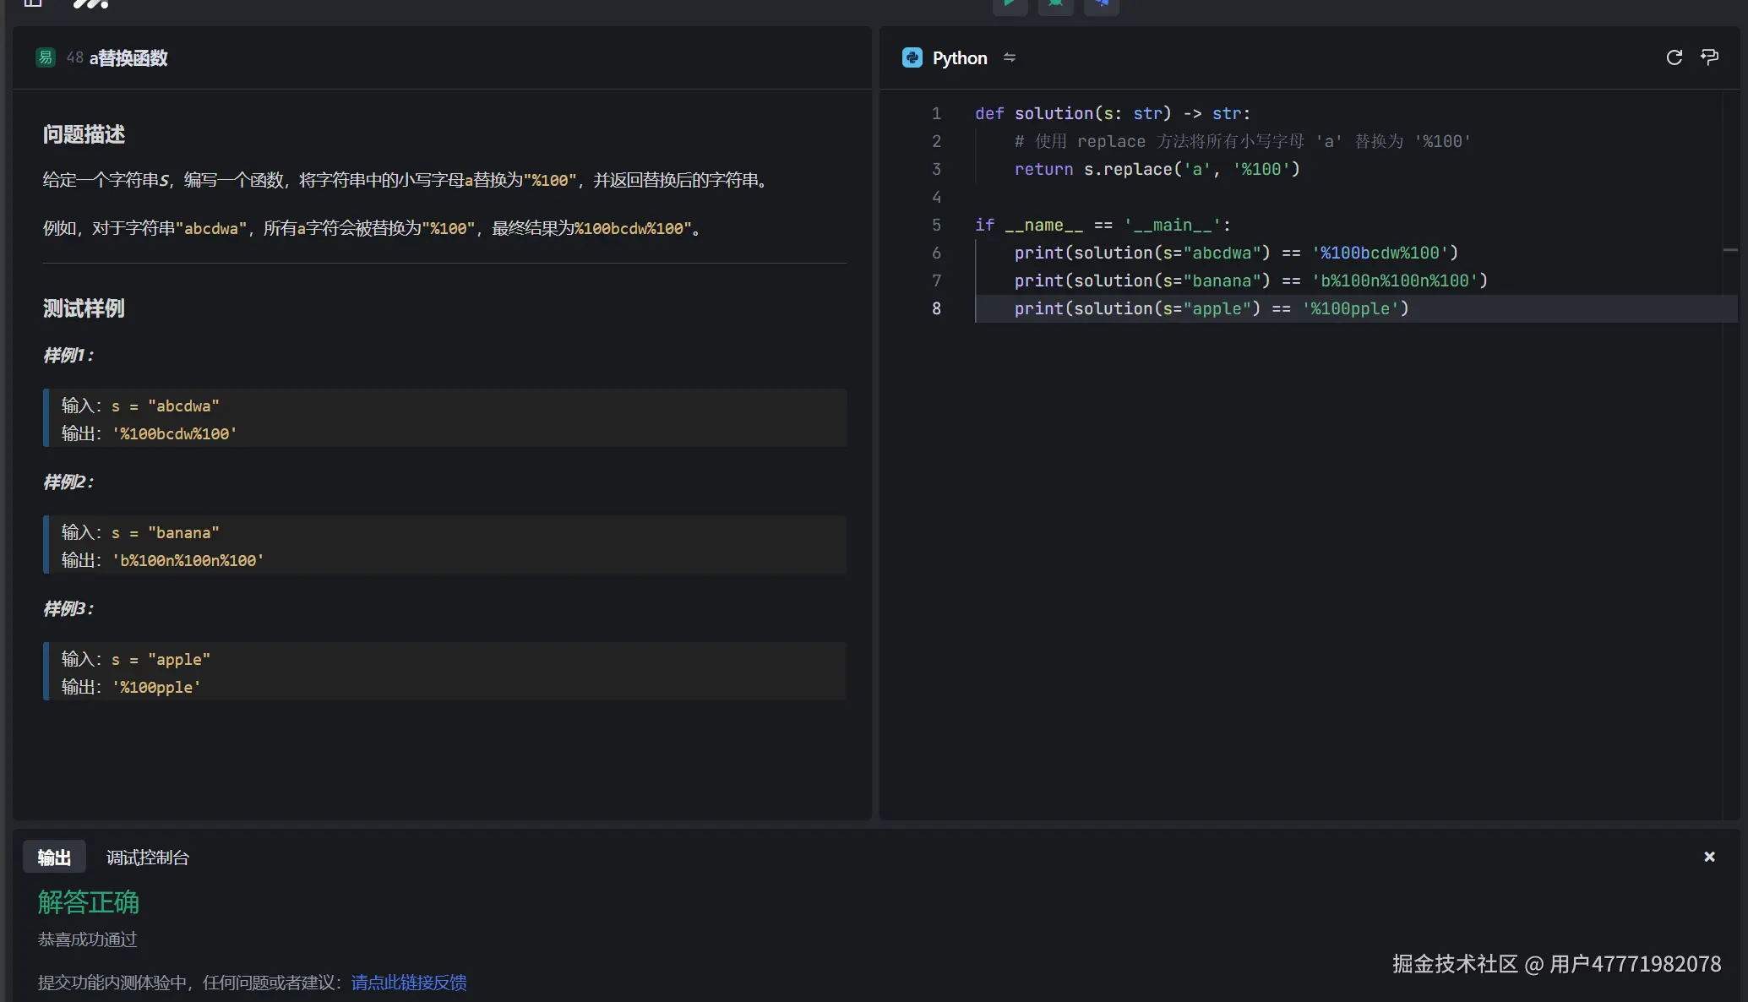Click the Marscode logo at the top left
This screenshot has width=1748, height=1002.
90,4
